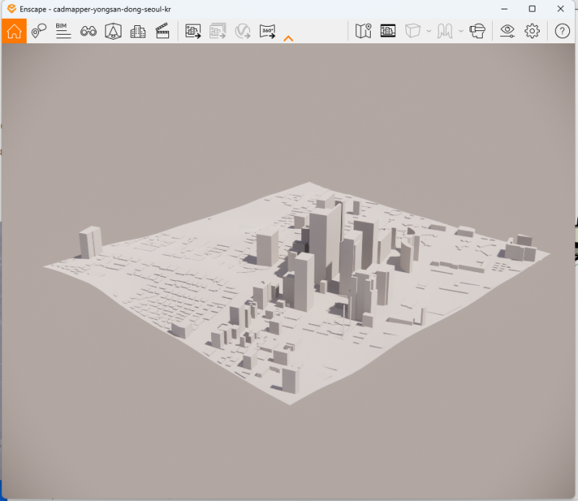Open the BIM information panel
The width and height of the screenshot is (578, 501).
pyautogui.click(x=64, y=31)
